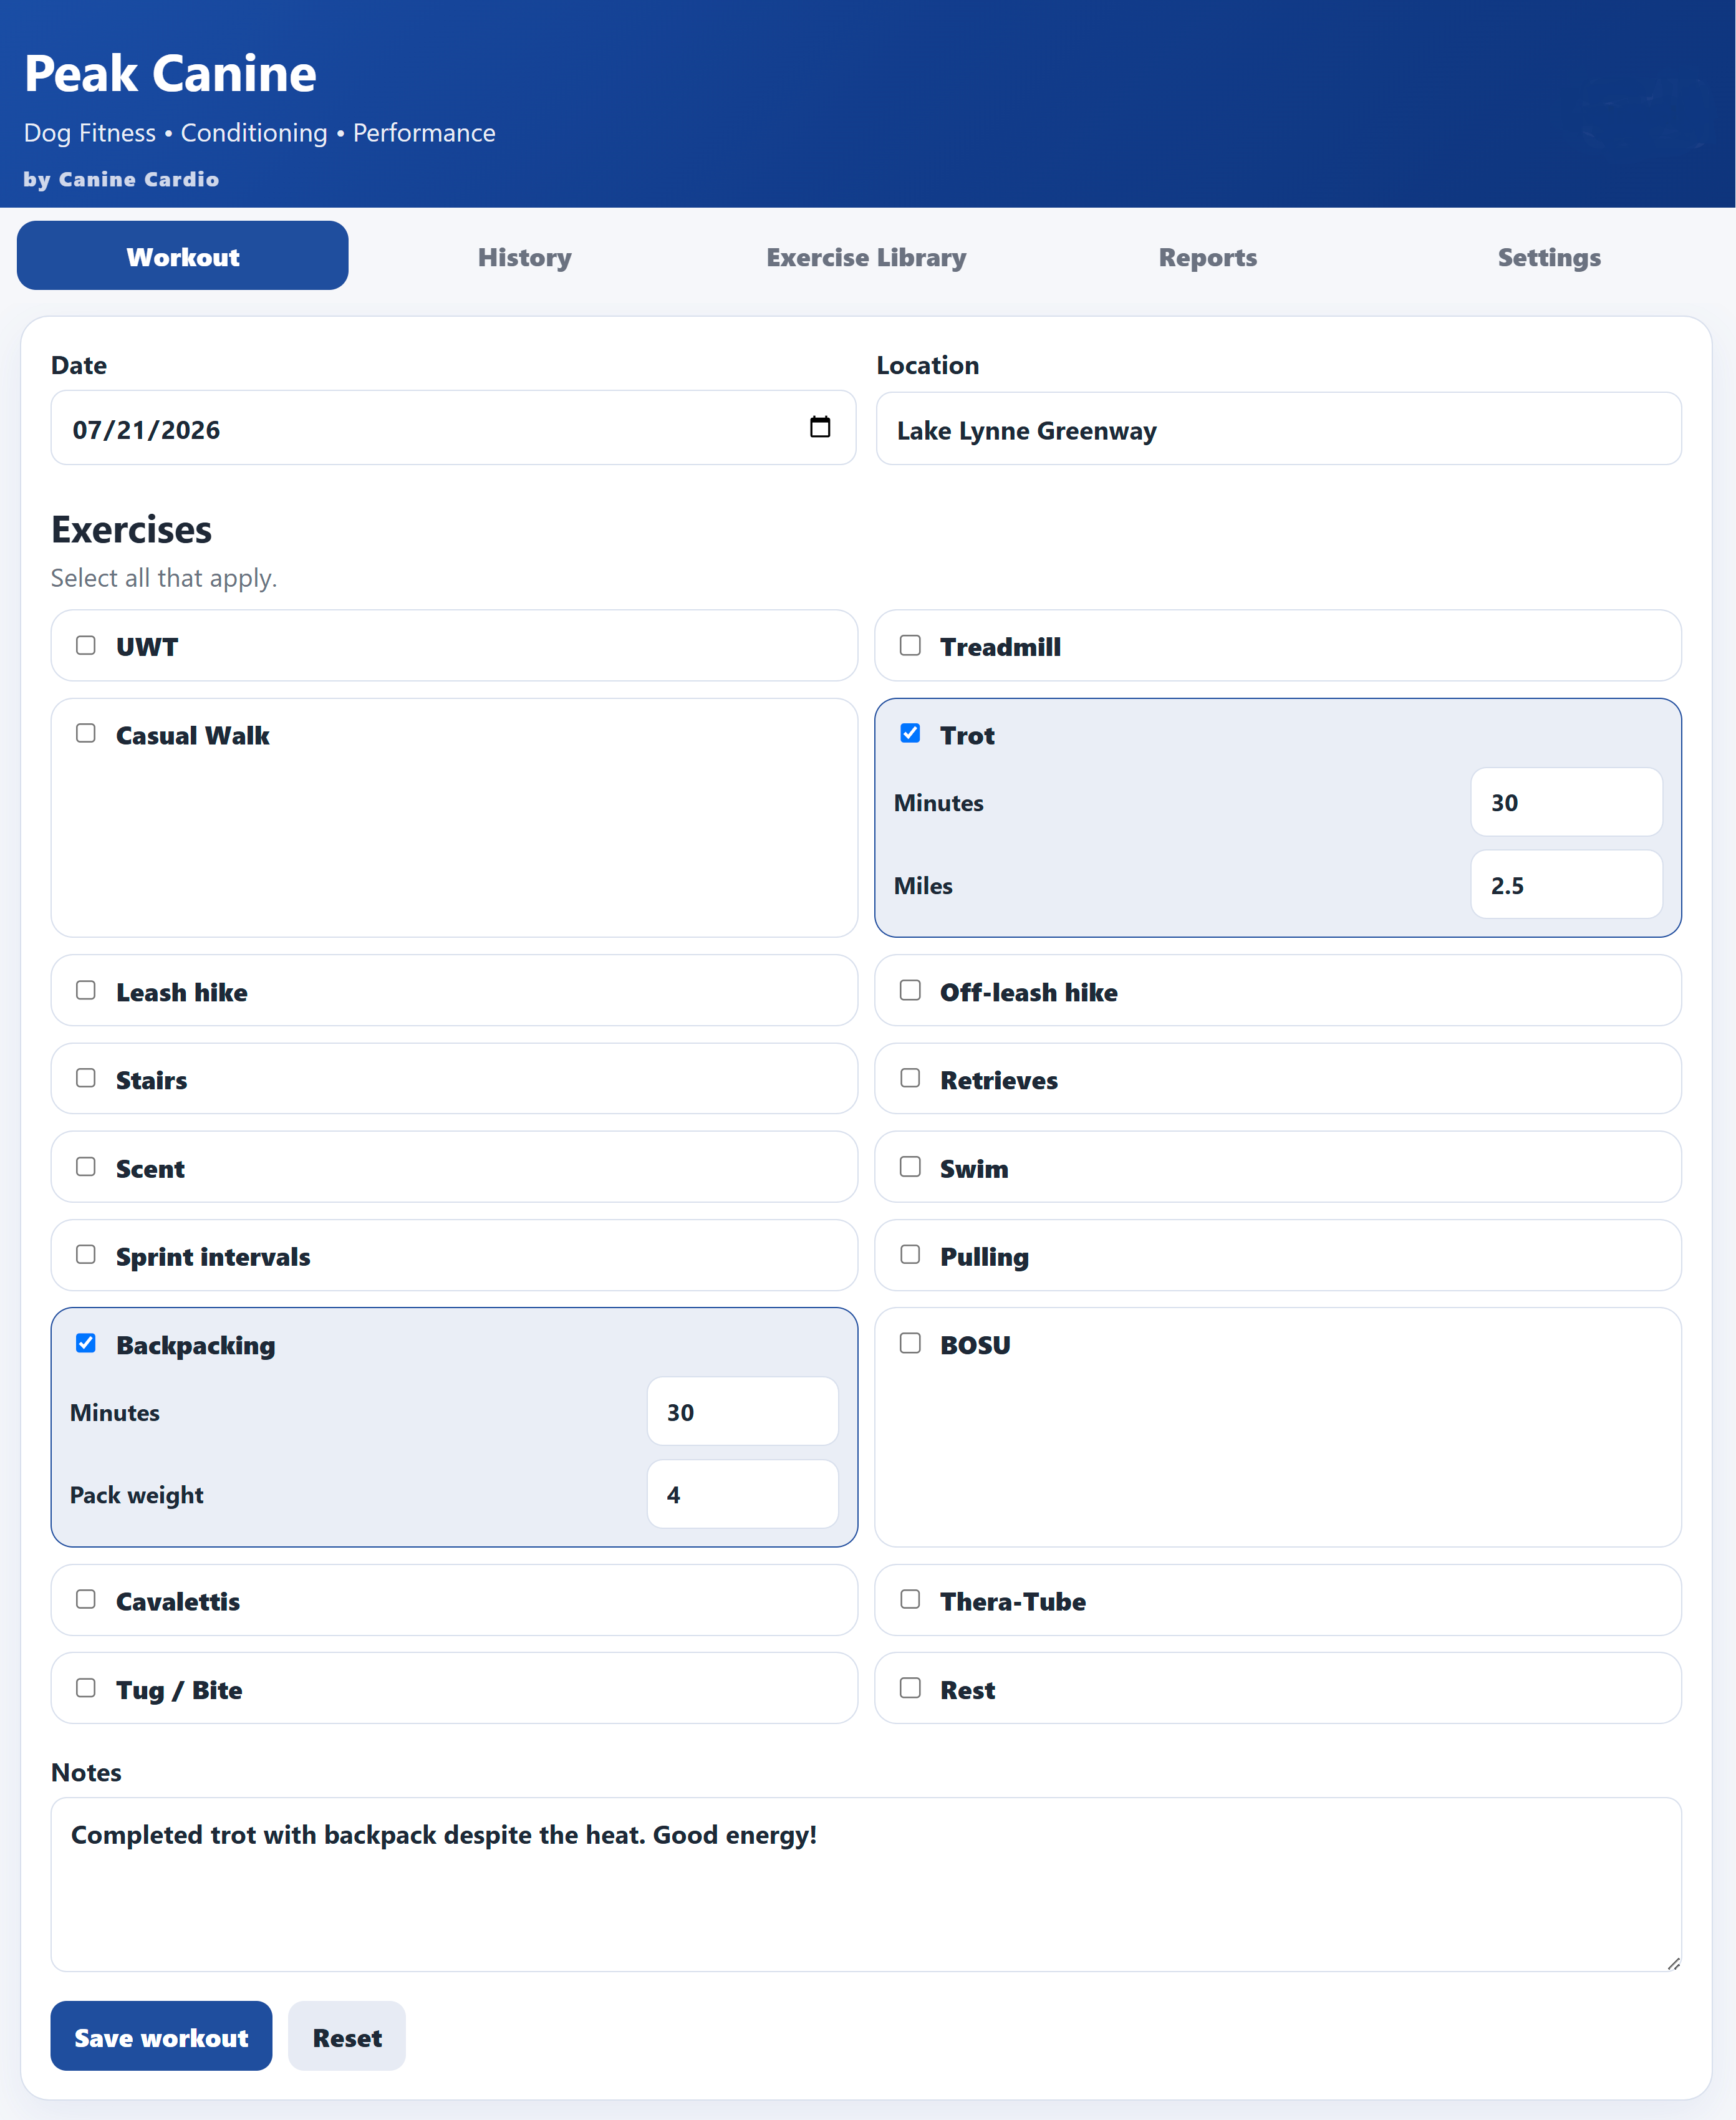Image resolution: width=1736 pixels, height=2120 pixels.
Task: Click the Backpacking Minutes input
Action: point(742,1412)
